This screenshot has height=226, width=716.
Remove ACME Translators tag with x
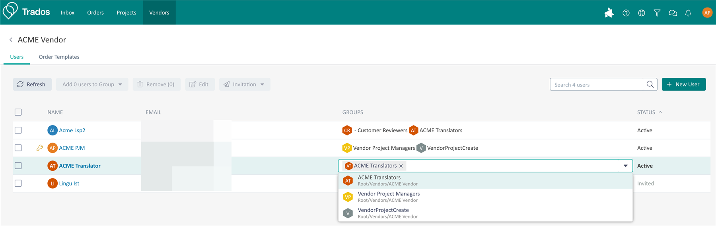coord(401,166)
